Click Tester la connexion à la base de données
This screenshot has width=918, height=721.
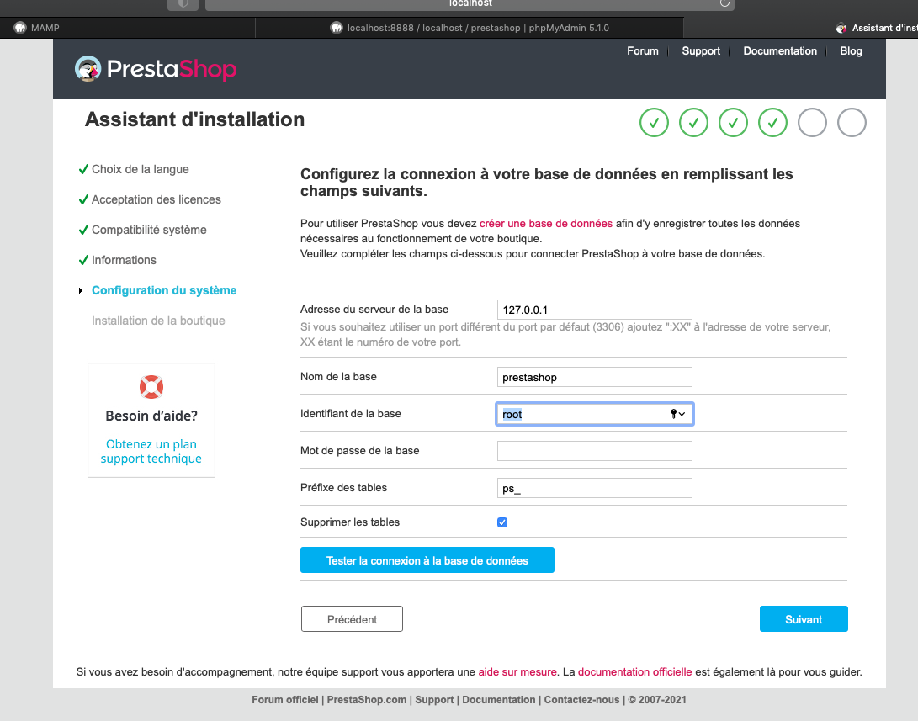(427, 560)
